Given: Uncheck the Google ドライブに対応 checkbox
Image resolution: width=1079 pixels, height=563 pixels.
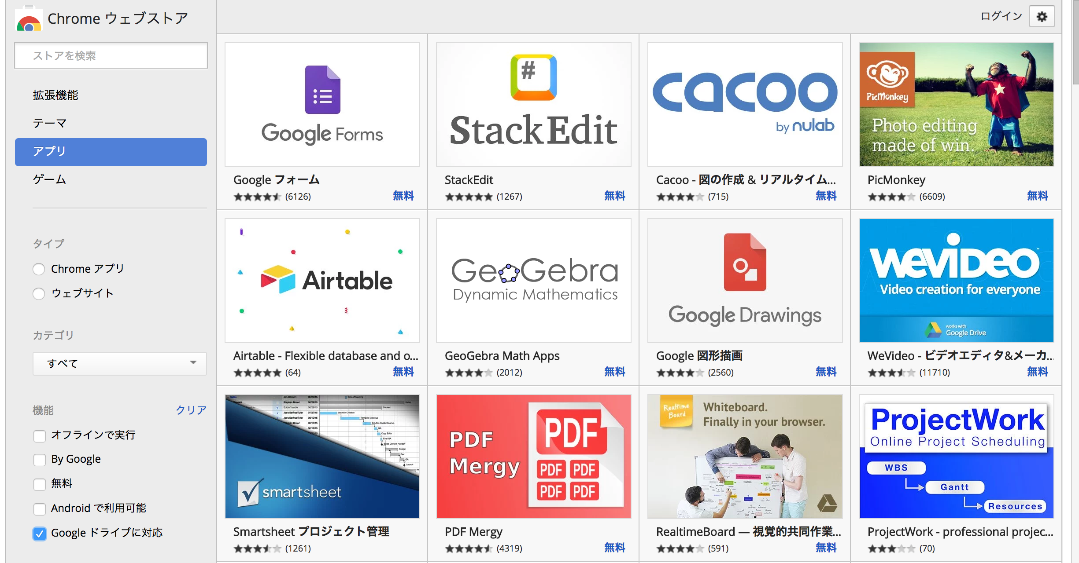Looking at the screenshot, I should [40, 534].
